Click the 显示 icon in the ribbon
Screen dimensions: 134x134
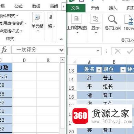tap(95, 19)
